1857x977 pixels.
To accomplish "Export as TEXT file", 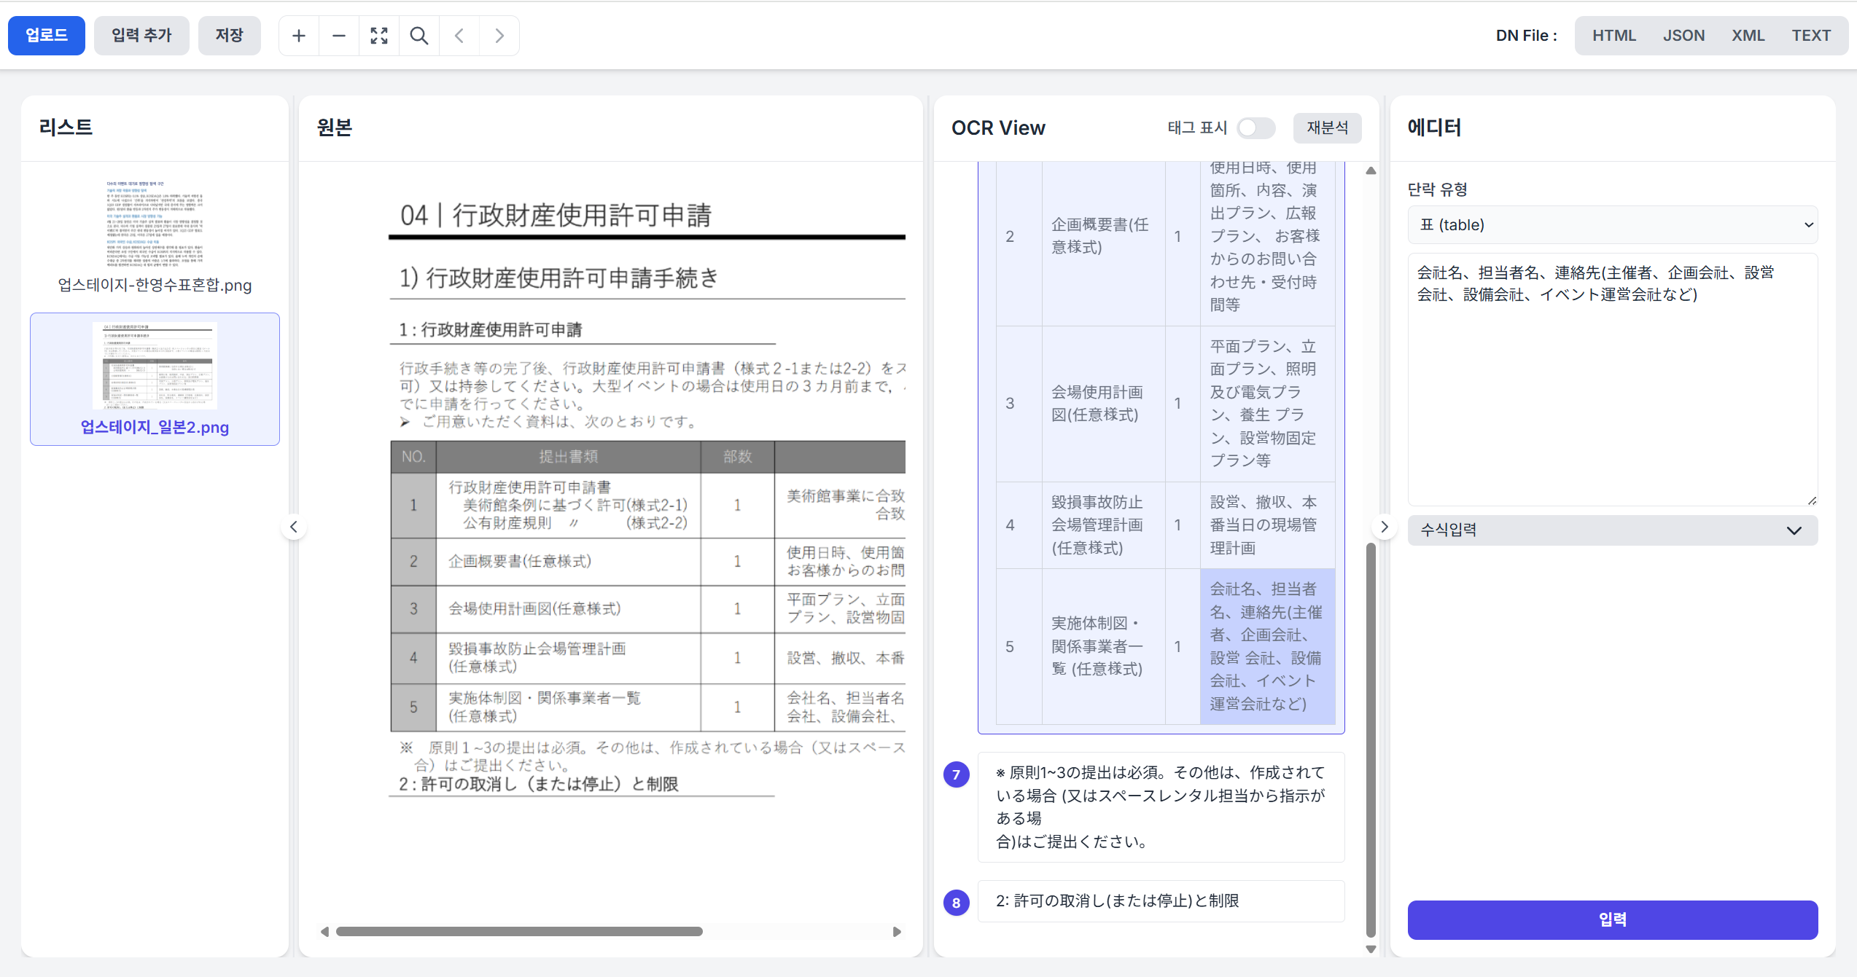I will pyautogui.click(x=1811, y=36).
